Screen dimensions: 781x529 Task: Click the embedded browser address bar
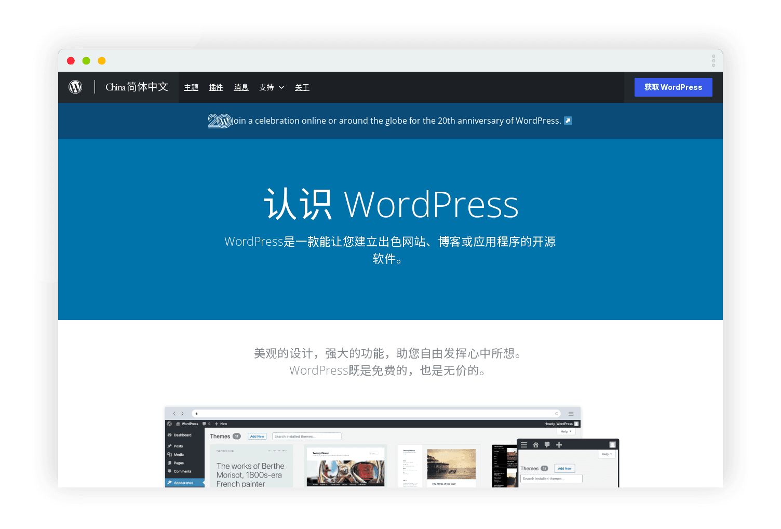click(x=376, y=414)
